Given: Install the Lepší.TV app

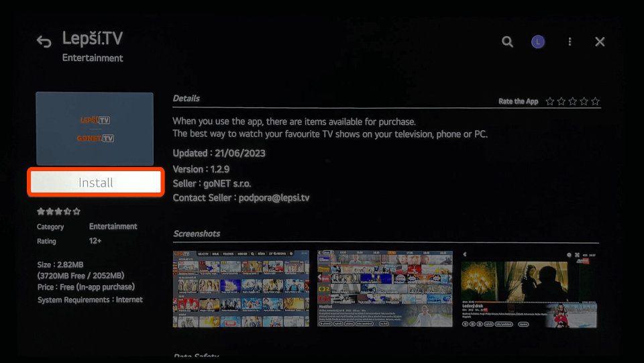Looking at the screenshot, I should point(96,182).
